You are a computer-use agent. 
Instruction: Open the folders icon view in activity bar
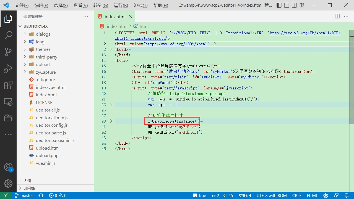coord(8,118)
